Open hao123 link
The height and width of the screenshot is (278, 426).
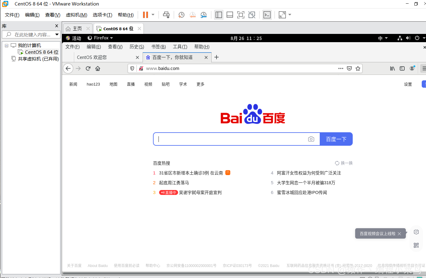93,84
